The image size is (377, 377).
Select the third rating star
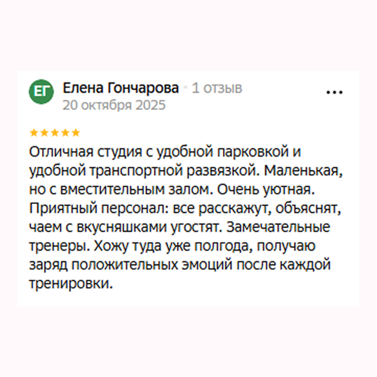(x=54, y=133)
